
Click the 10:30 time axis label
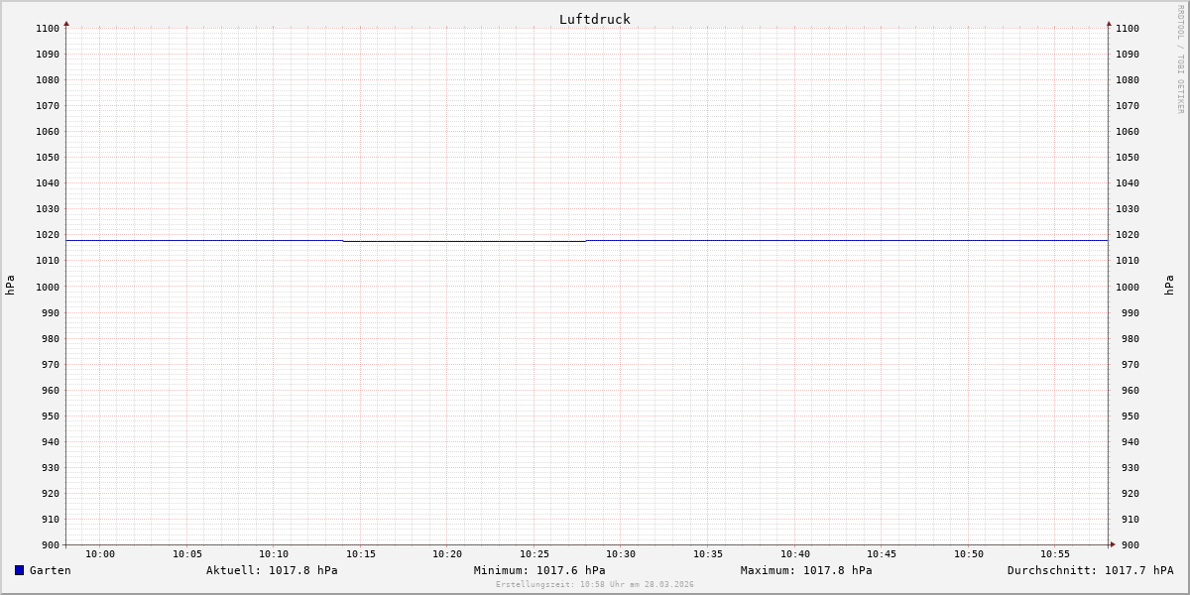pyautogui.click(x=621, y=554)
